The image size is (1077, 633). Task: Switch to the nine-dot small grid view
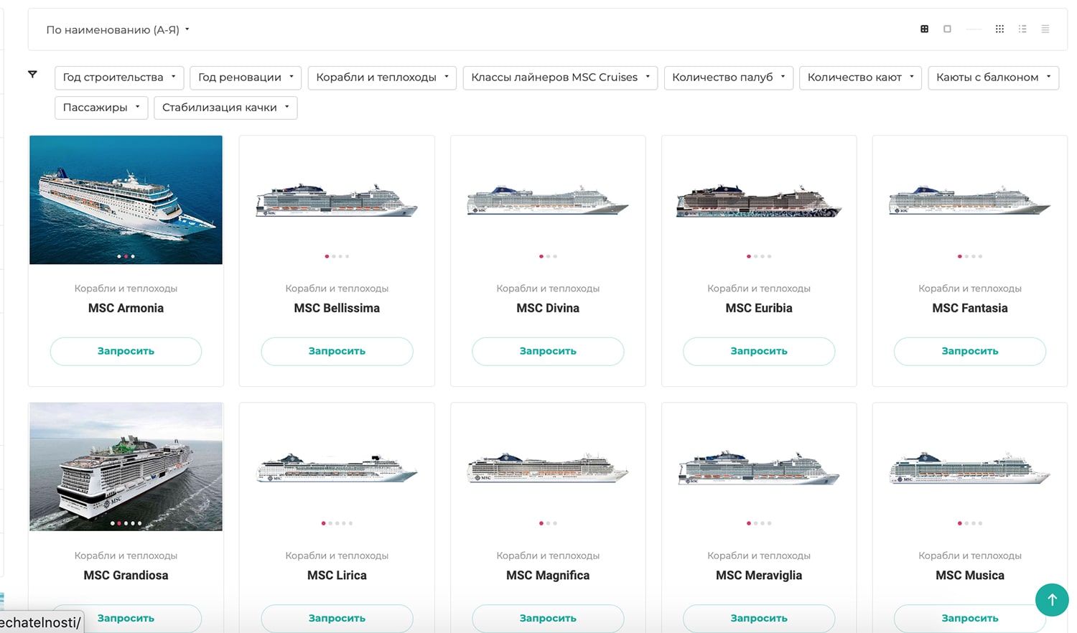[999, 29]
